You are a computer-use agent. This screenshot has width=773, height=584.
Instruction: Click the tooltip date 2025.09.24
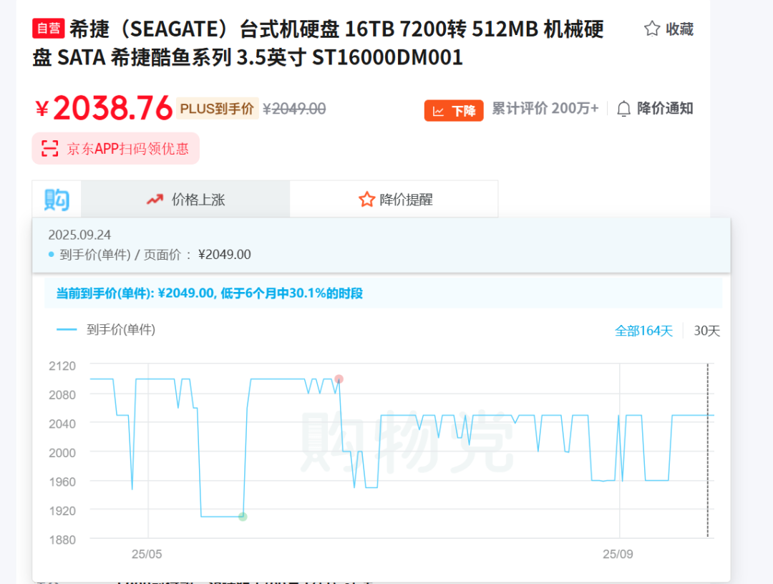(x=79, y=235)
